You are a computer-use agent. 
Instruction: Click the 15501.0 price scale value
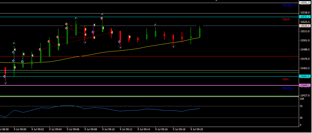coord(305,40)
